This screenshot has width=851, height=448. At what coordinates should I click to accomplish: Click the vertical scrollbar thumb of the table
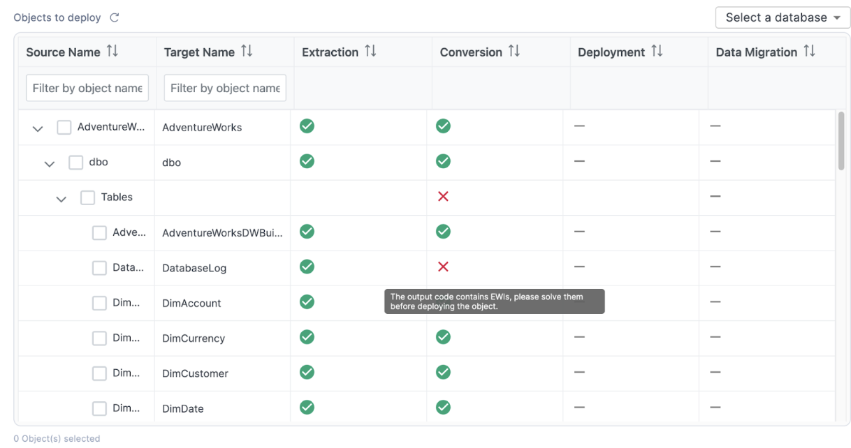point(841,140)
